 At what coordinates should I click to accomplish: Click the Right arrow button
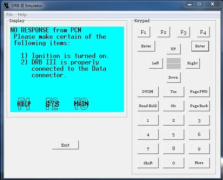193,63
